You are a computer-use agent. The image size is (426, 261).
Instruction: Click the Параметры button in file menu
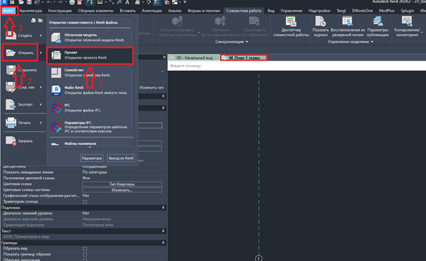[x=92, y=158]
